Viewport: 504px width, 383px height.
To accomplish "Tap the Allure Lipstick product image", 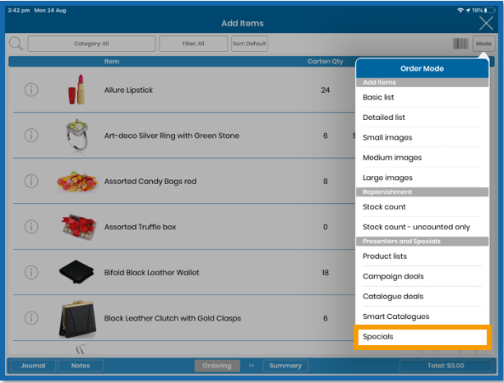I will click(x=76, y=90).
